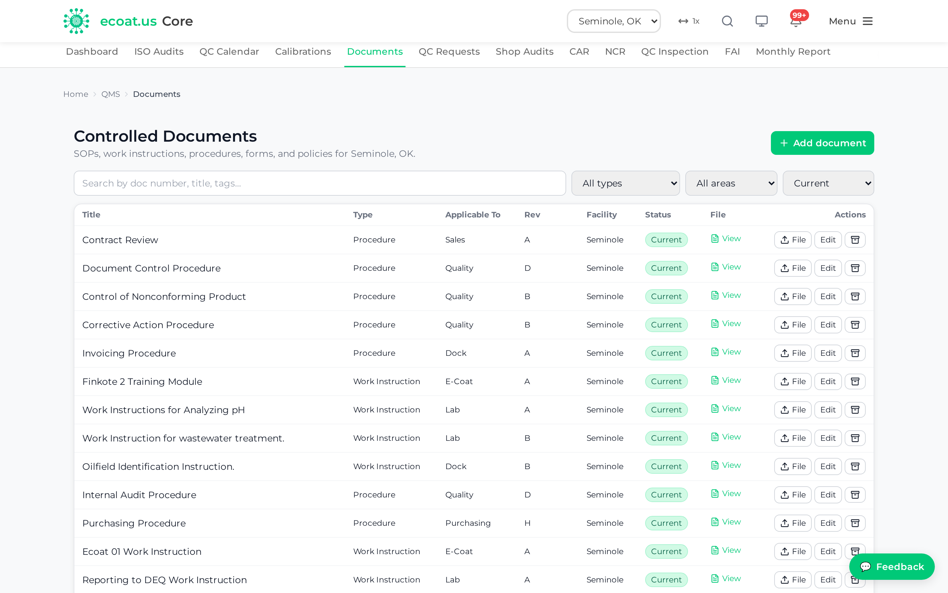Archive the Internal Audit Procedure row
This screenshot has height=593, width=948.
pos(855,494)
